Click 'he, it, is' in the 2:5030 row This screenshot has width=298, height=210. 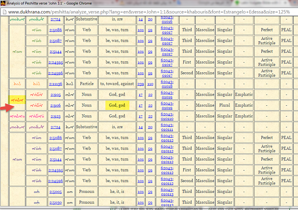point(117,203)
